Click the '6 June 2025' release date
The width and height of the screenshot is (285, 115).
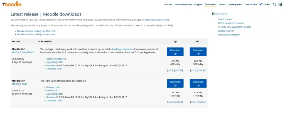coord(18,91)
